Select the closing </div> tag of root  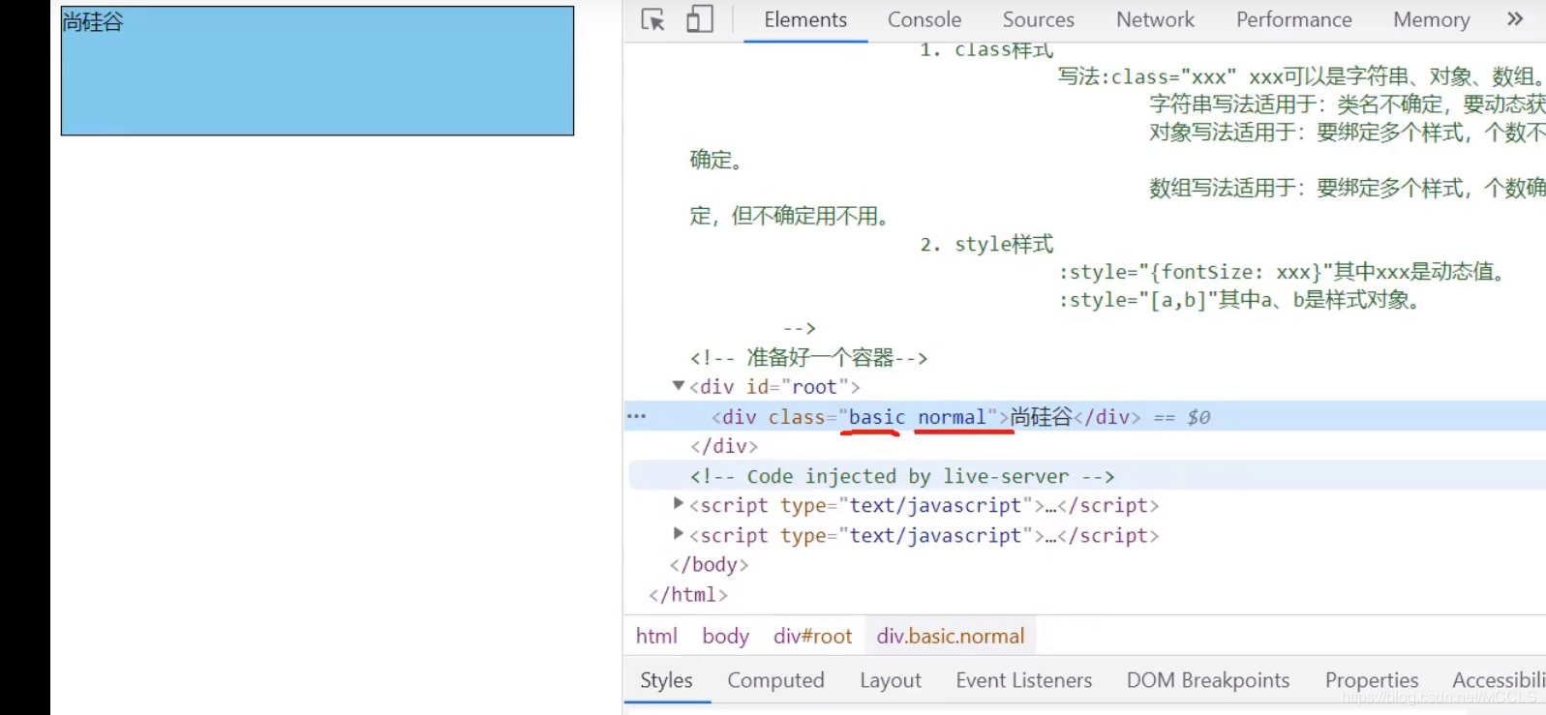click(723, 446)
